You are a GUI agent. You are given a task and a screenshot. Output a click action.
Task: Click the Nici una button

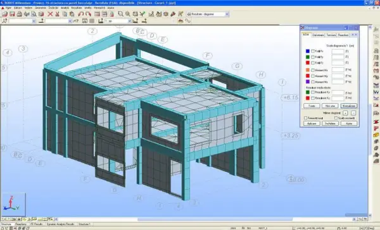(330, 106)
